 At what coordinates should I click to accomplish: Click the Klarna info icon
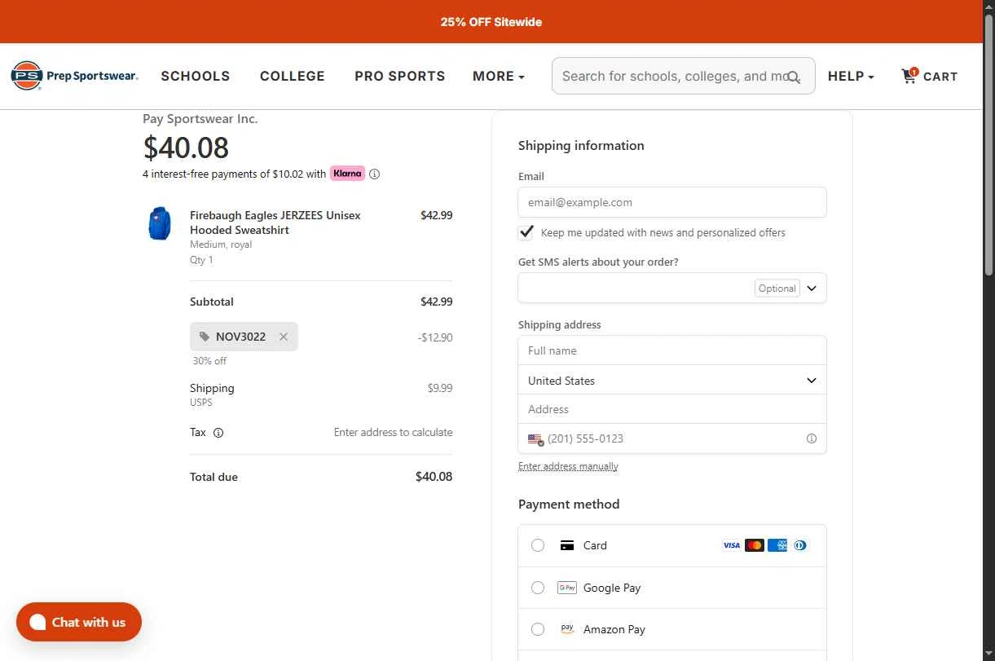(x=375, y=174)
